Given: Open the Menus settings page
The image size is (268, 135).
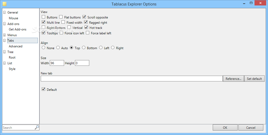Looking at the screenshot, I should (x=12, y=35).
